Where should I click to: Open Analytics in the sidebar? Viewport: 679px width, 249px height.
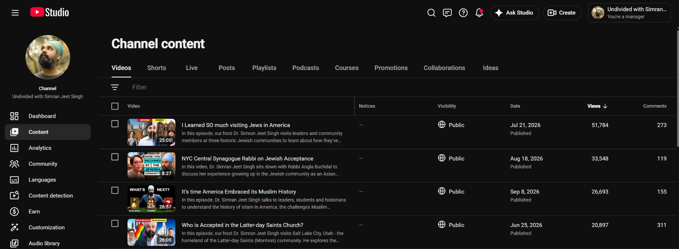[48, 148]
